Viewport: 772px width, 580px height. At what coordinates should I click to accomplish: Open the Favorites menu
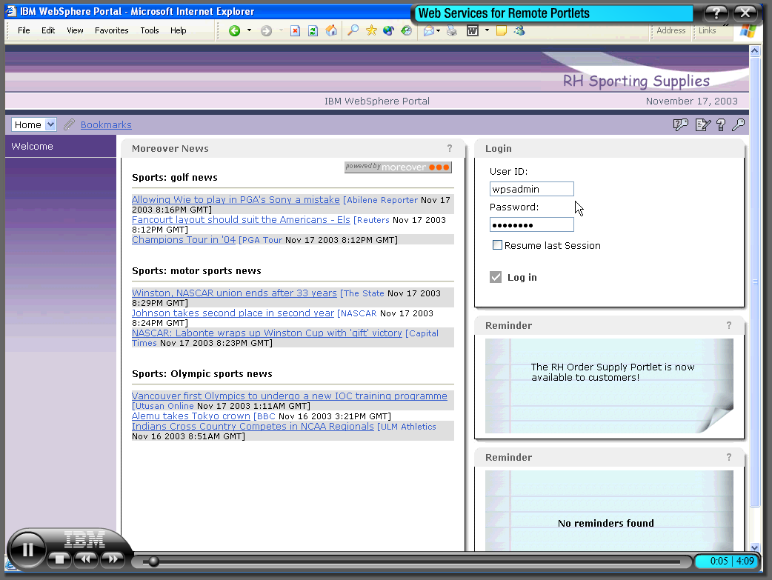click(x=112, y=30)
